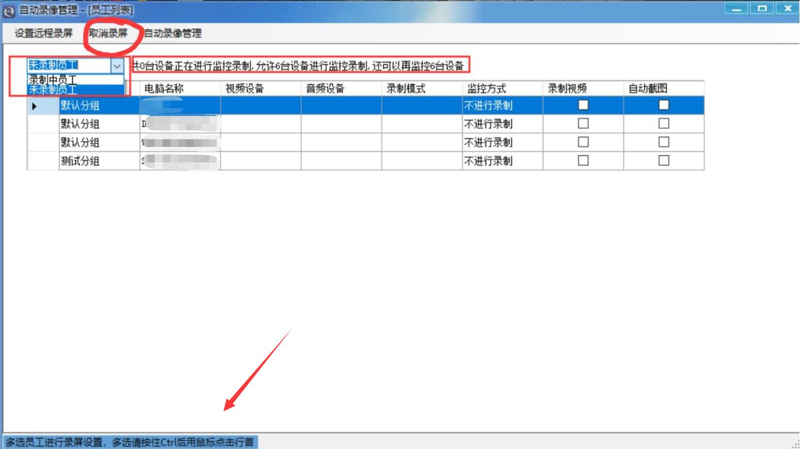The height and width of the screenshot is (449, 800).
Task: Toggle 自动截图 checkbox for 测试分组 row
Action: tap(664, 161)
